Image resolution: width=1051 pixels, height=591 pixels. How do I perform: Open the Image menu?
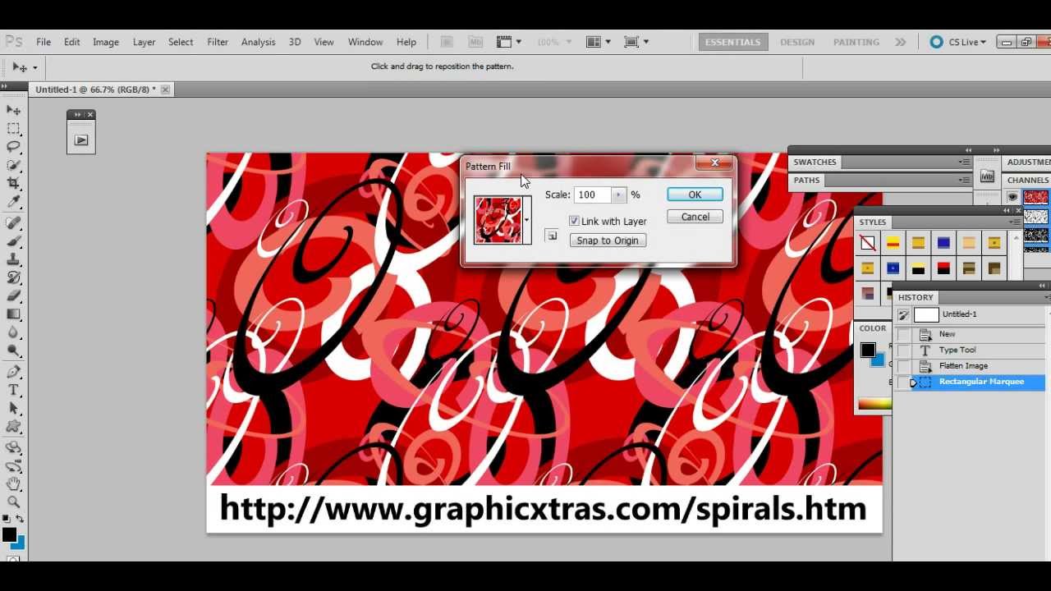106,42
